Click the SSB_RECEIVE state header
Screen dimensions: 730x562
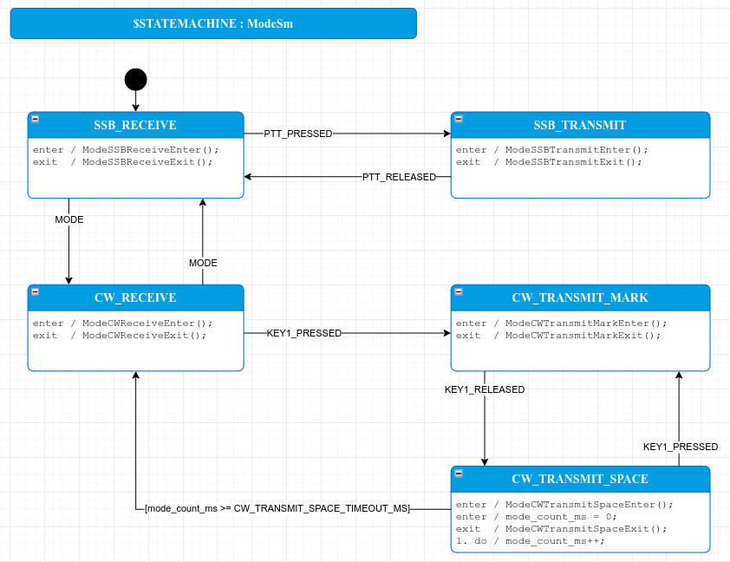135,125
